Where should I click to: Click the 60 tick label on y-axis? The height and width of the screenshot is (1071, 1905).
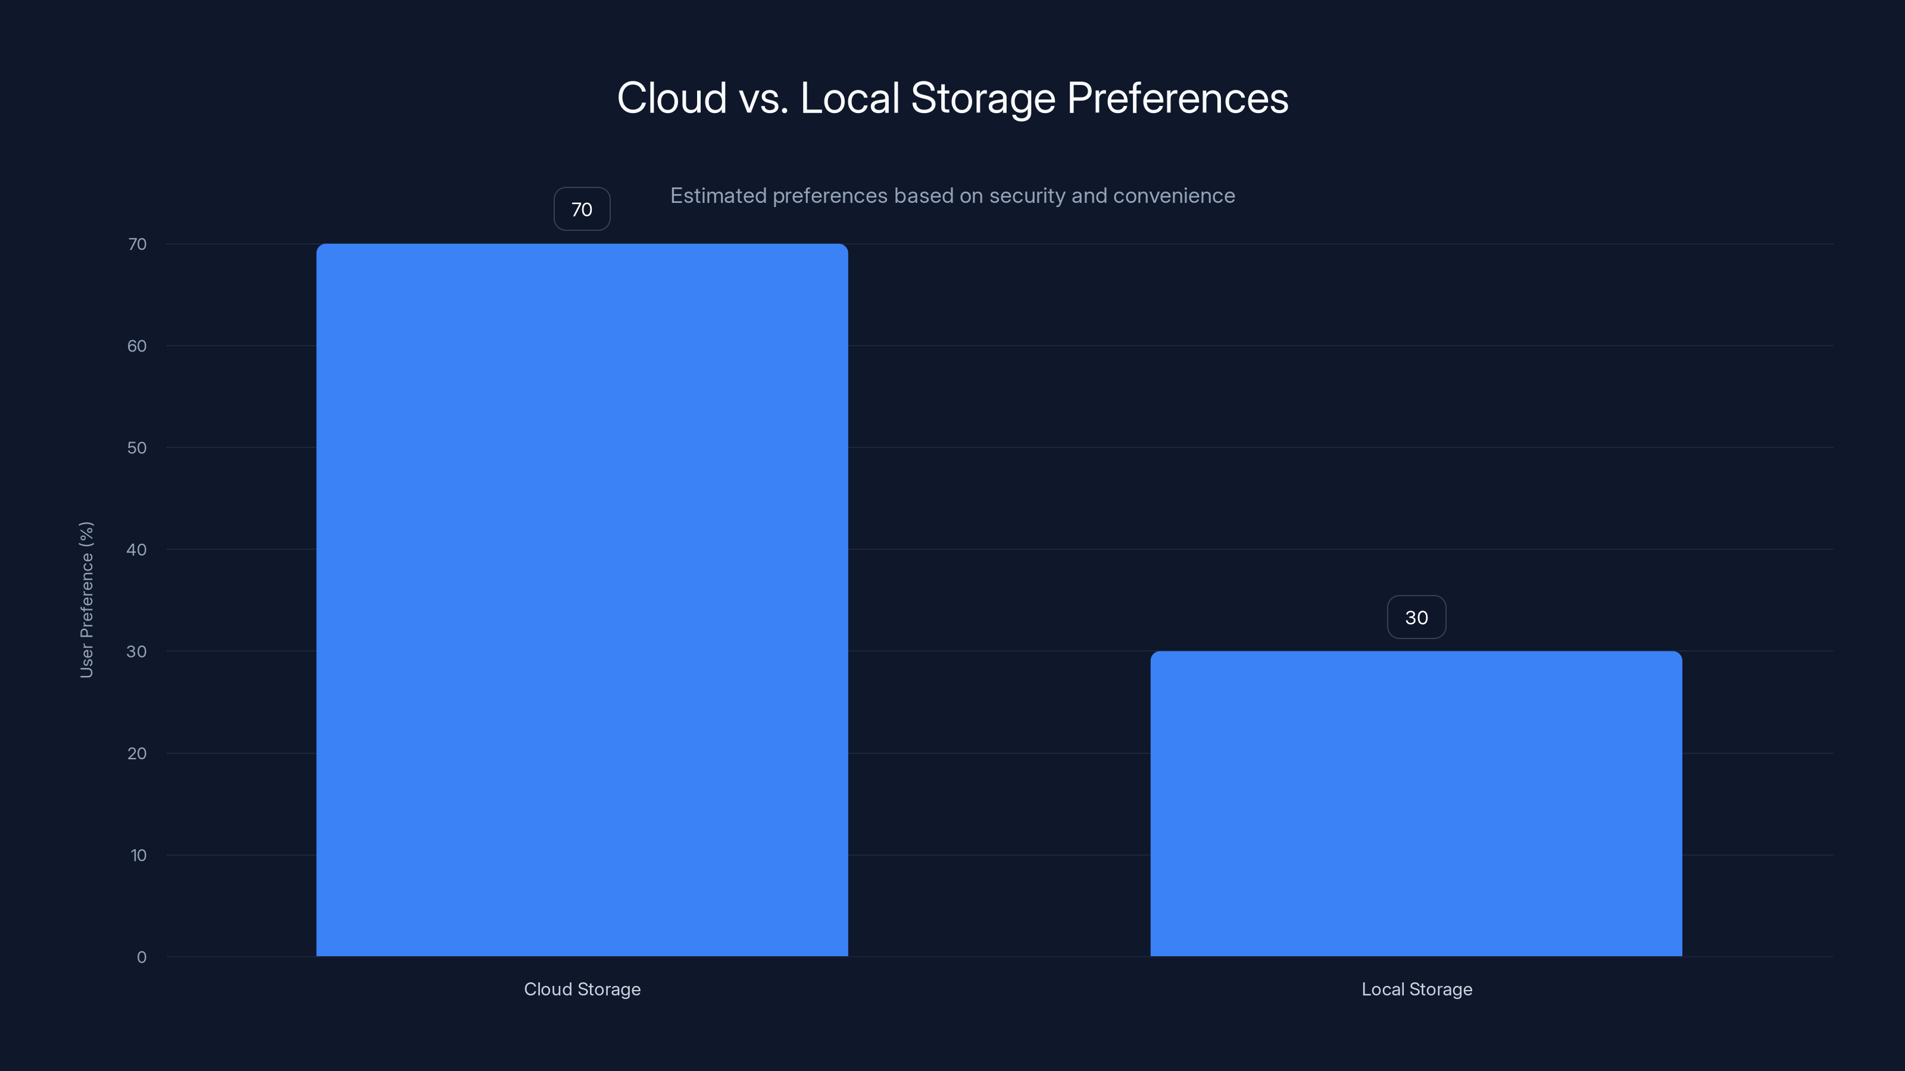click(138, 345)
